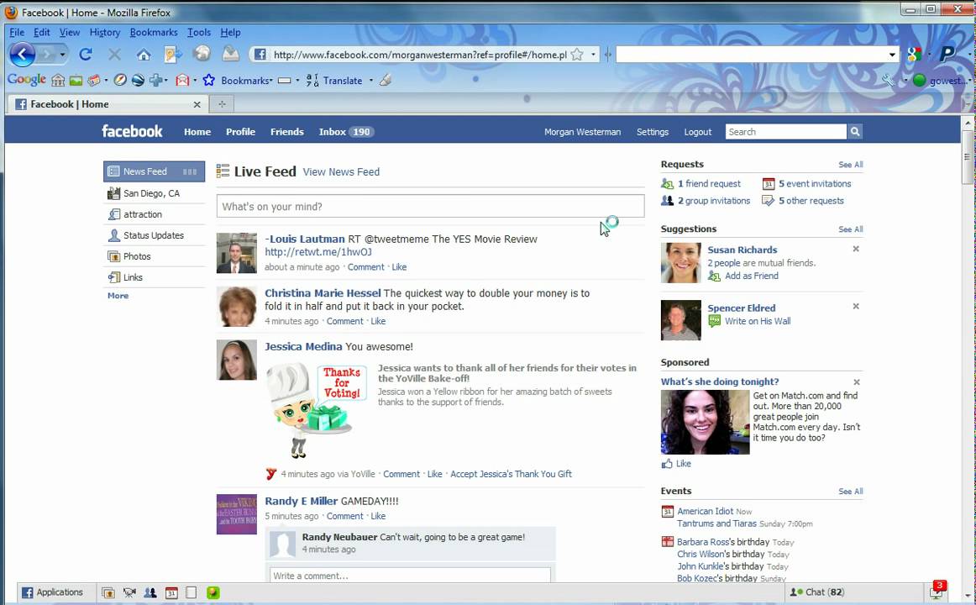
Task: Click Louis Lautman's profile picture
Action: click(x=237, y=253)
